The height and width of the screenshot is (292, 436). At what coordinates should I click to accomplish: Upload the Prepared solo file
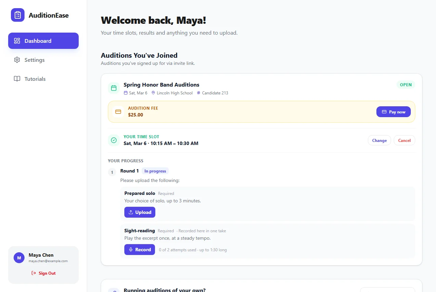point(140,212)
